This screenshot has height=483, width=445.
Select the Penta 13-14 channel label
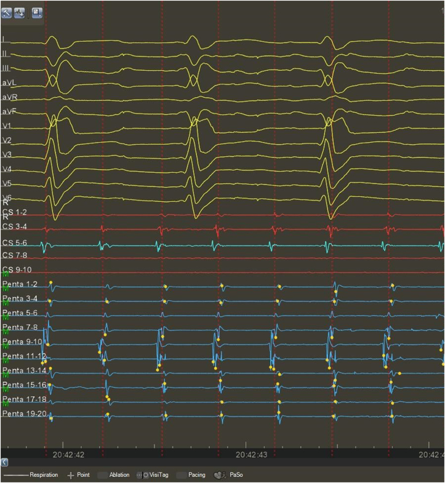(24, 370)
